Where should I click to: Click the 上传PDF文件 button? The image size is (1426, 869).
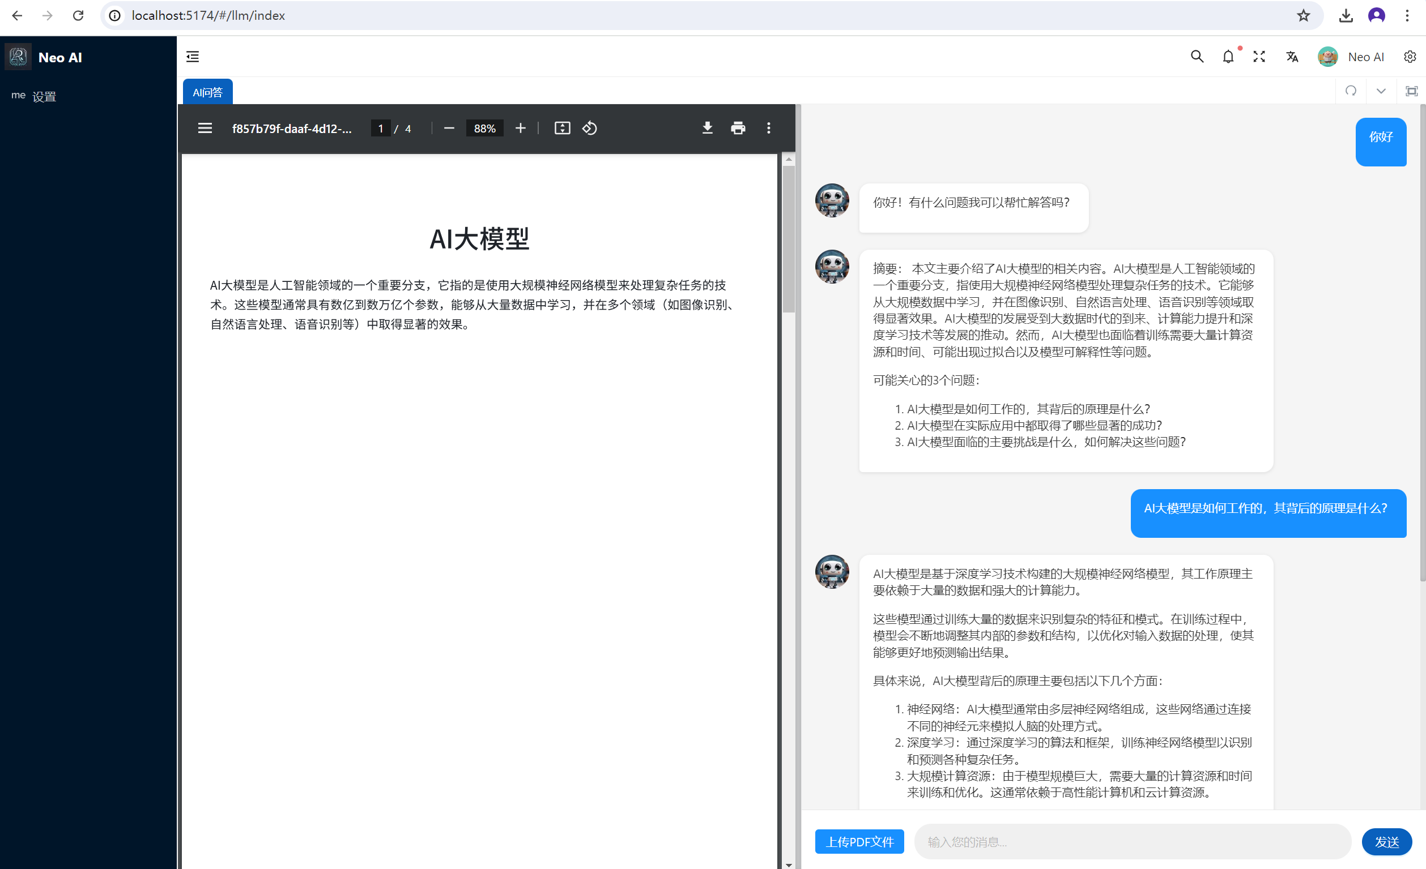[859, 842]
